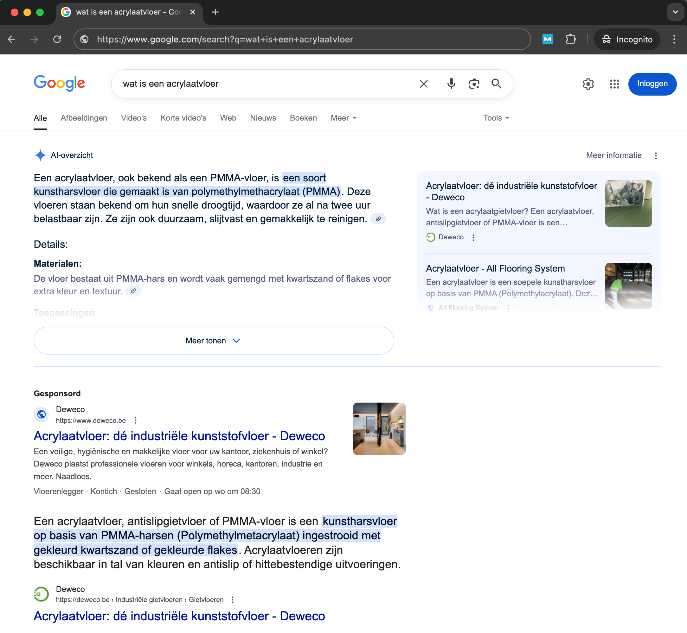Open the Extensions puzzle icon

[570, 39]
